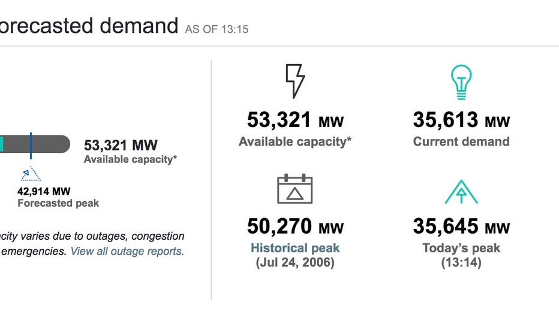Click the gray capacity progress bar
The width and height of the screenshot is (559, 314).
[35, 144]
